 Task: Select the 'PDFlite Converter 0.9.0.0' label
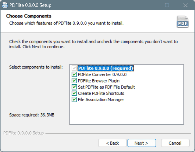click(x=102, y=74)
